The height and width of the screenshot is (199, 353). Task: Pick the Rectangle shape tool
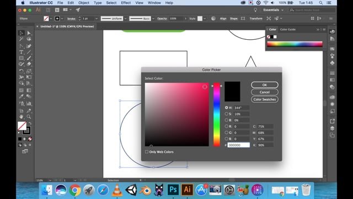21,58
